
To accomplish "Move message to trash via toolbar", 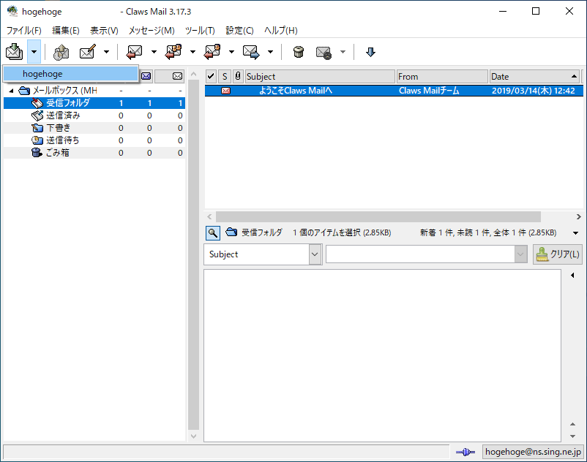I will click(x=299, y=52).
